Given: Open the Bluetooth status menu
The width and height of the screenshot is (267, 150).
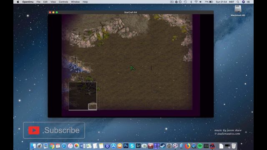Looking at the screenshot, I should coord(191,2).
